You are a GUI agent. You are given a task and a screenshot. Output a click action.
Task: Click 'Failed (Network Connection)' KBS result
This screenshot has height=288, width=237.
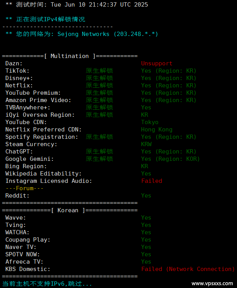click(188, 269)
